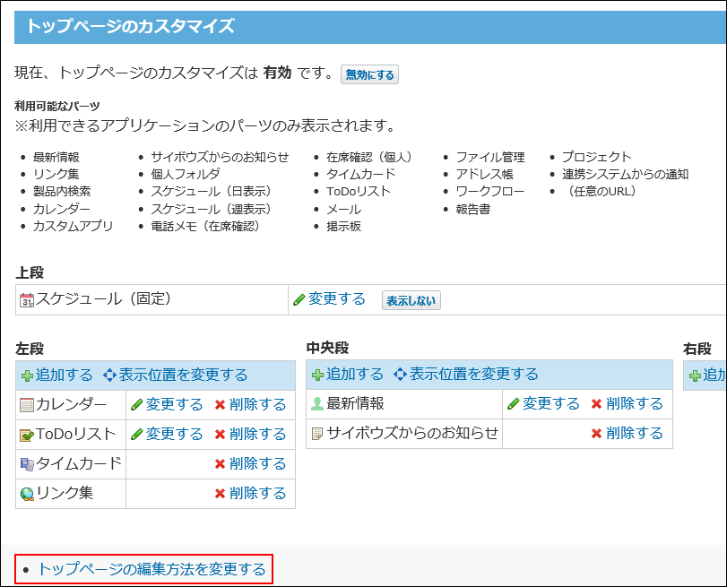The width and height of the screenshot is (727, 587).
Task: Click the pencil icon in the スケジュール row
Action: coord(299,300)
